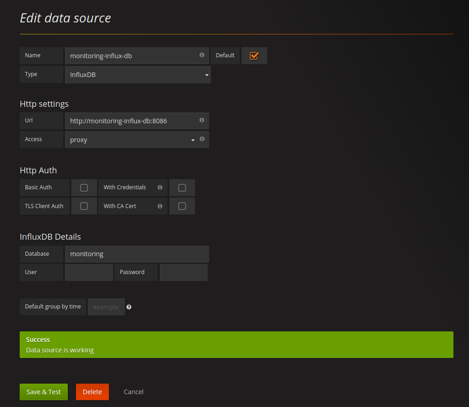Click the 'Data source is working' message

point(60,350)
